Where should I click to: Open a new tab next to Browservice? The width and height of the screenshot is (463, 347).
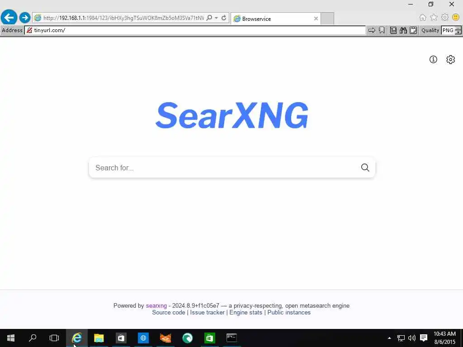327,19
